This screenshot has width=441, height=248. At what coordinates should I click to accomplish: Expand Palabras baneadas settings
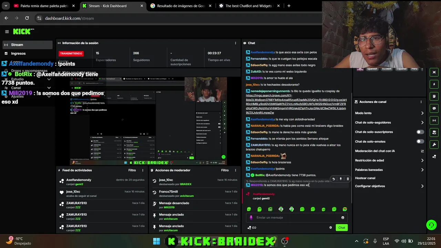[422, 170]
